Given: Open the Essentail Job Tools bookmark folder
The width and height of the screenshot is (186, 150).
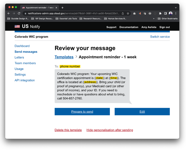Looking at the screenshot, I should [x=66, y=19].
